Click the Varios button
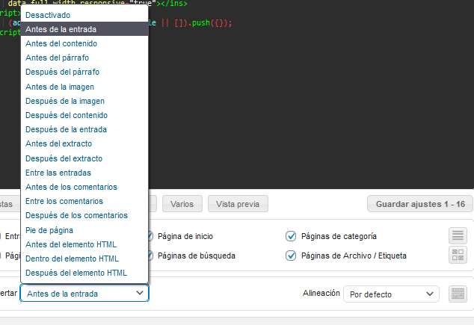474x325 pixels. tap(182, 204)
